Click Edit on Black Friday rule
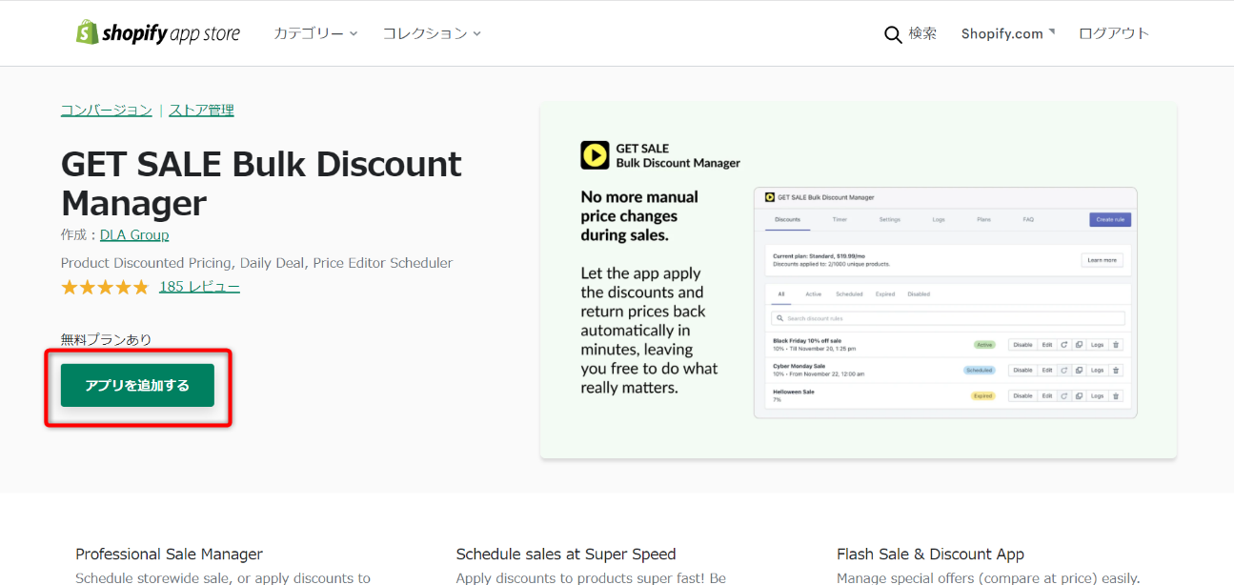1234x585 pixels. tap(1047, 345)
